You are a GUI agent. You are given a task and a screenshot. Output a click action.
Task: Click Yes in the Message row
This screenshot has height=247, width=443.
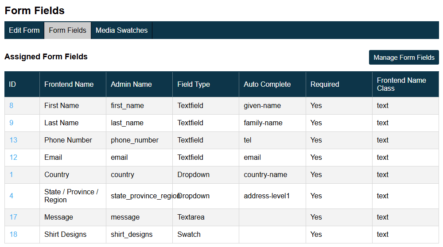coord(316,217)
